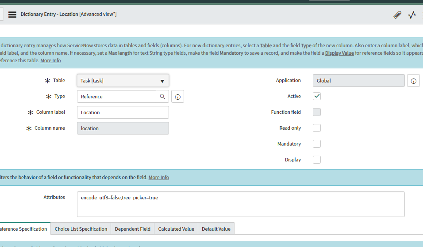Switch to Choice List Specification tab
The height and width of the screenshot is (247, 423).
tap(81, 229)
